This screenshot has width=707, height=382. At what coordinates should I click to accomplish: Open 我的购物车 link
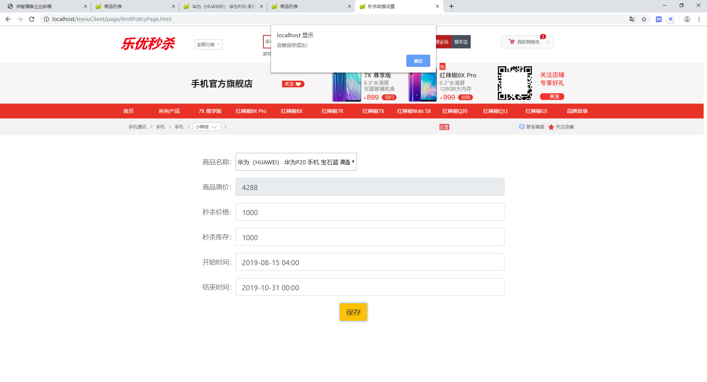point(528,42)
